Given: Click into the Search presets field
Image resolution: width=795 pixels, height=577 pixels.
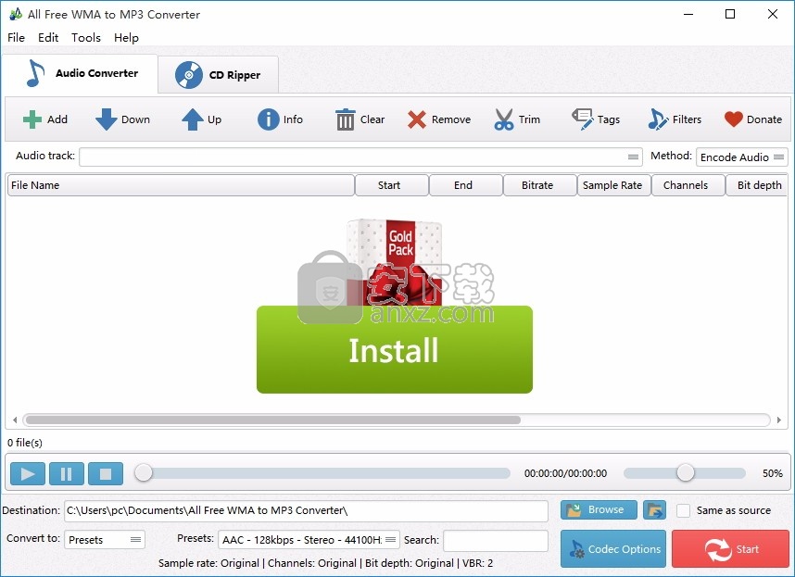Looking at the screenshot, I should (496, 540).
